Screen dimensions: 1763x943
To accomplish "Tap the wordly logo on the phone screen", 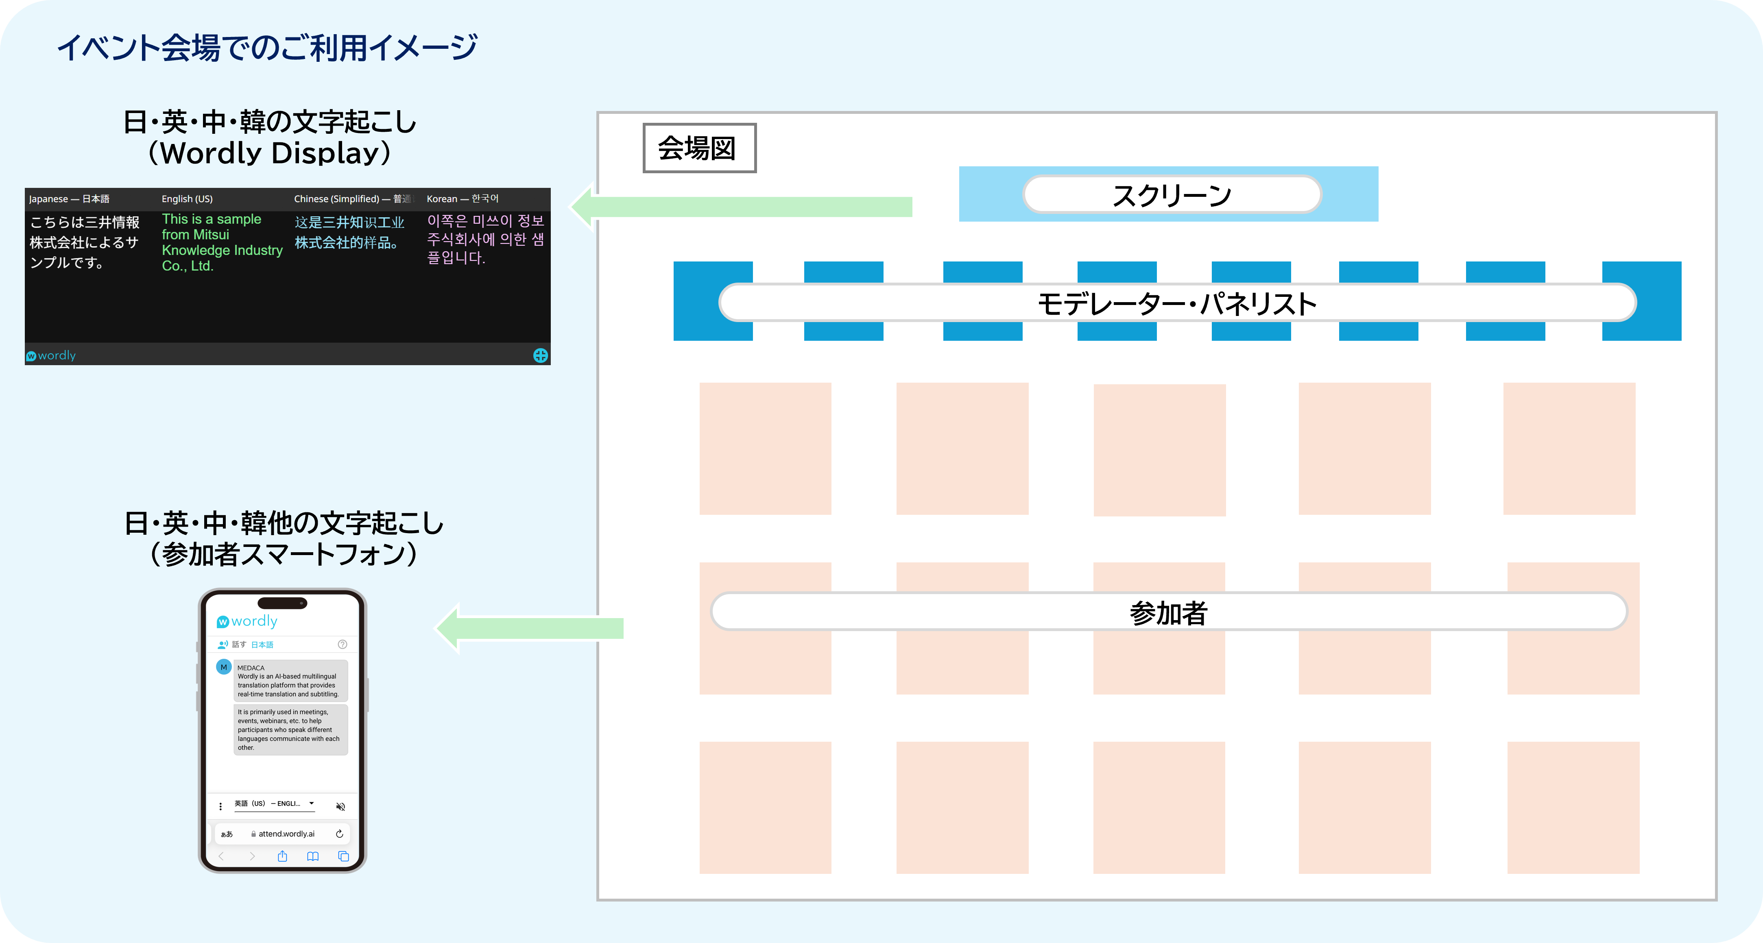I will click(x=247, y=621).
